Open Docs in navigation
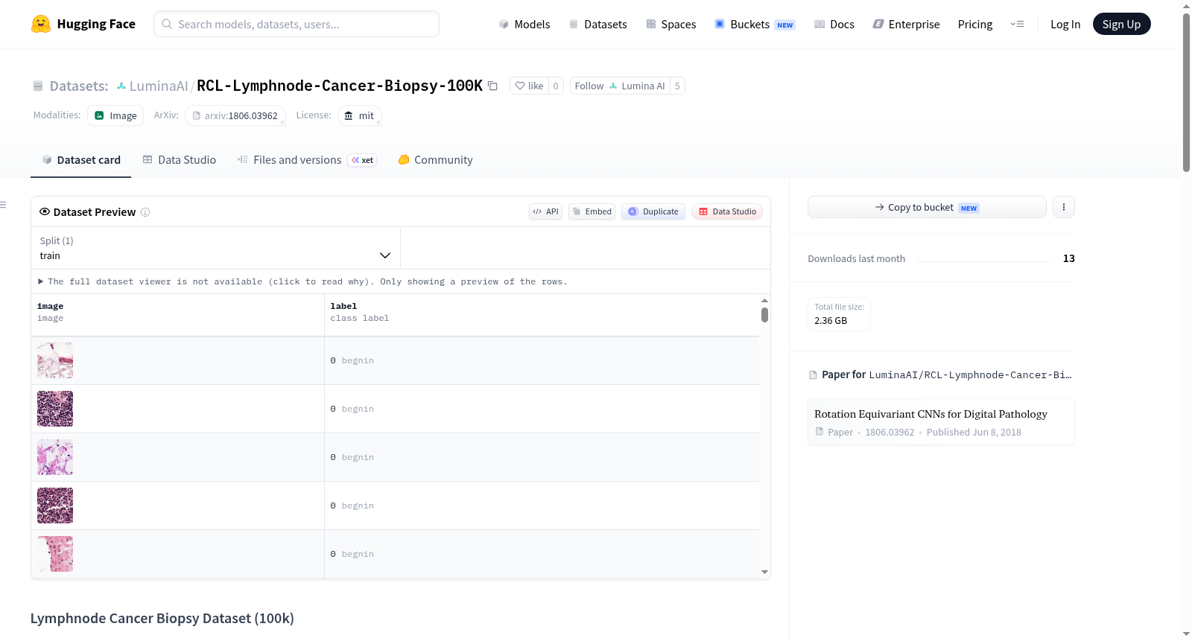 pos(834,24)
